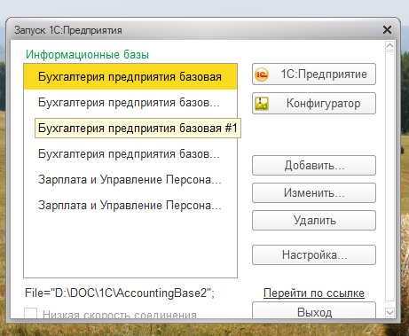Click the scroll up arrow in the dialog scrollbar
The width and height of the screenshot is (409, 336).
(x=389, y=45)
